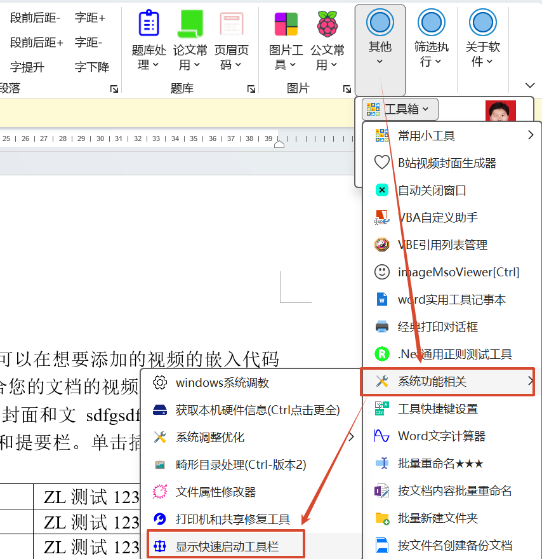Open the 段落 group dialog launcher
Viewport: 542px width, 559px height.
114,89
